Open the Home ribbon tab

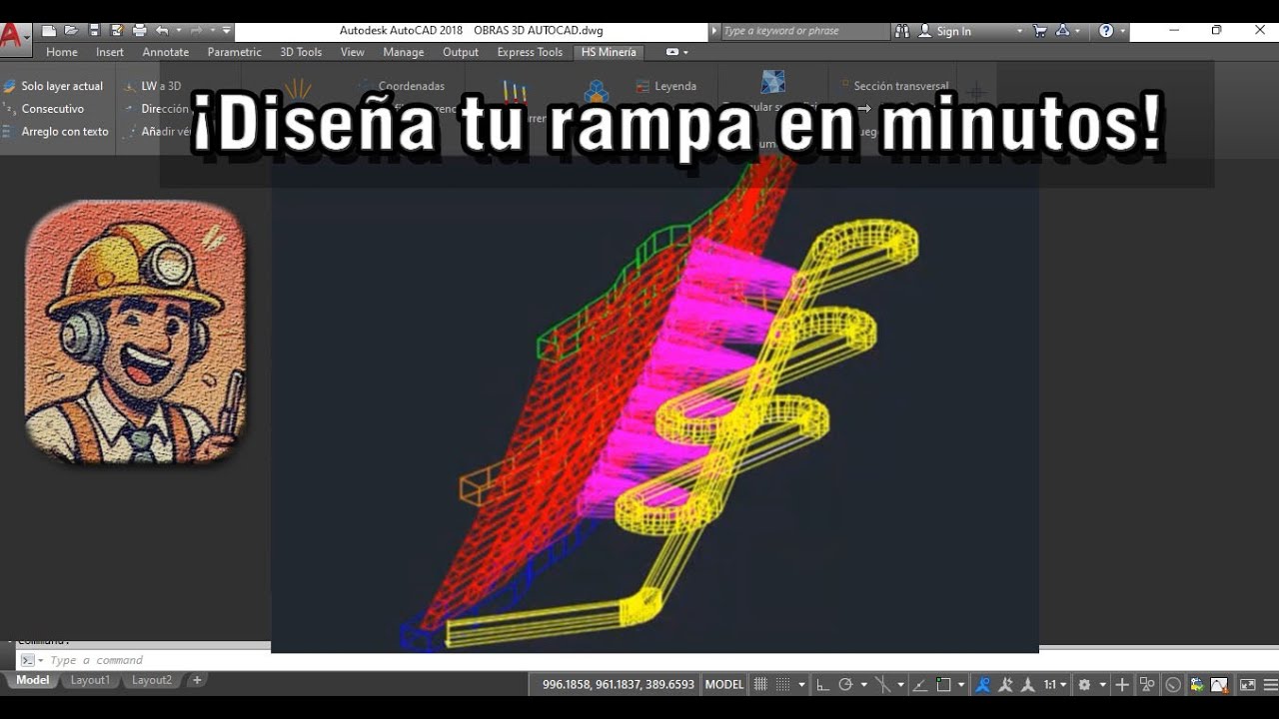pos(61,52)
